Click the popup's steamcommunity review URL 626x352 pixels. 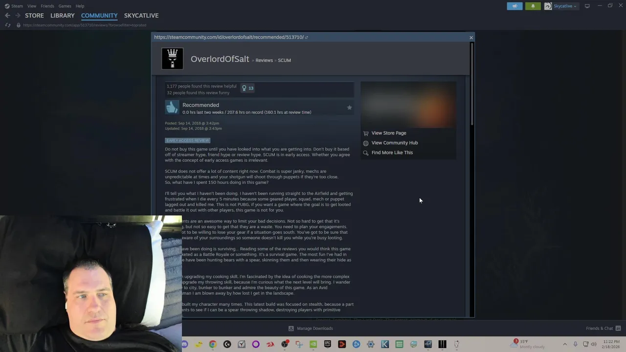click(x=229, y=37)
